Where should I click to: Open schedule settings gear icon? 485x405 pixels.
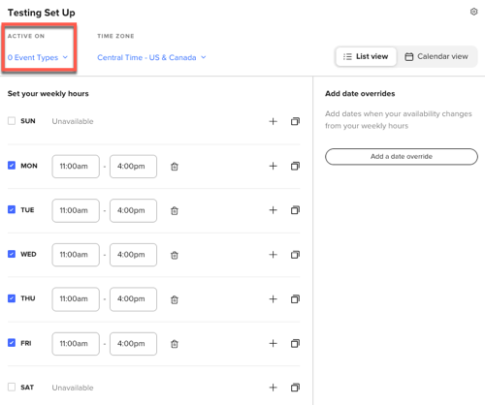point(473,12)
